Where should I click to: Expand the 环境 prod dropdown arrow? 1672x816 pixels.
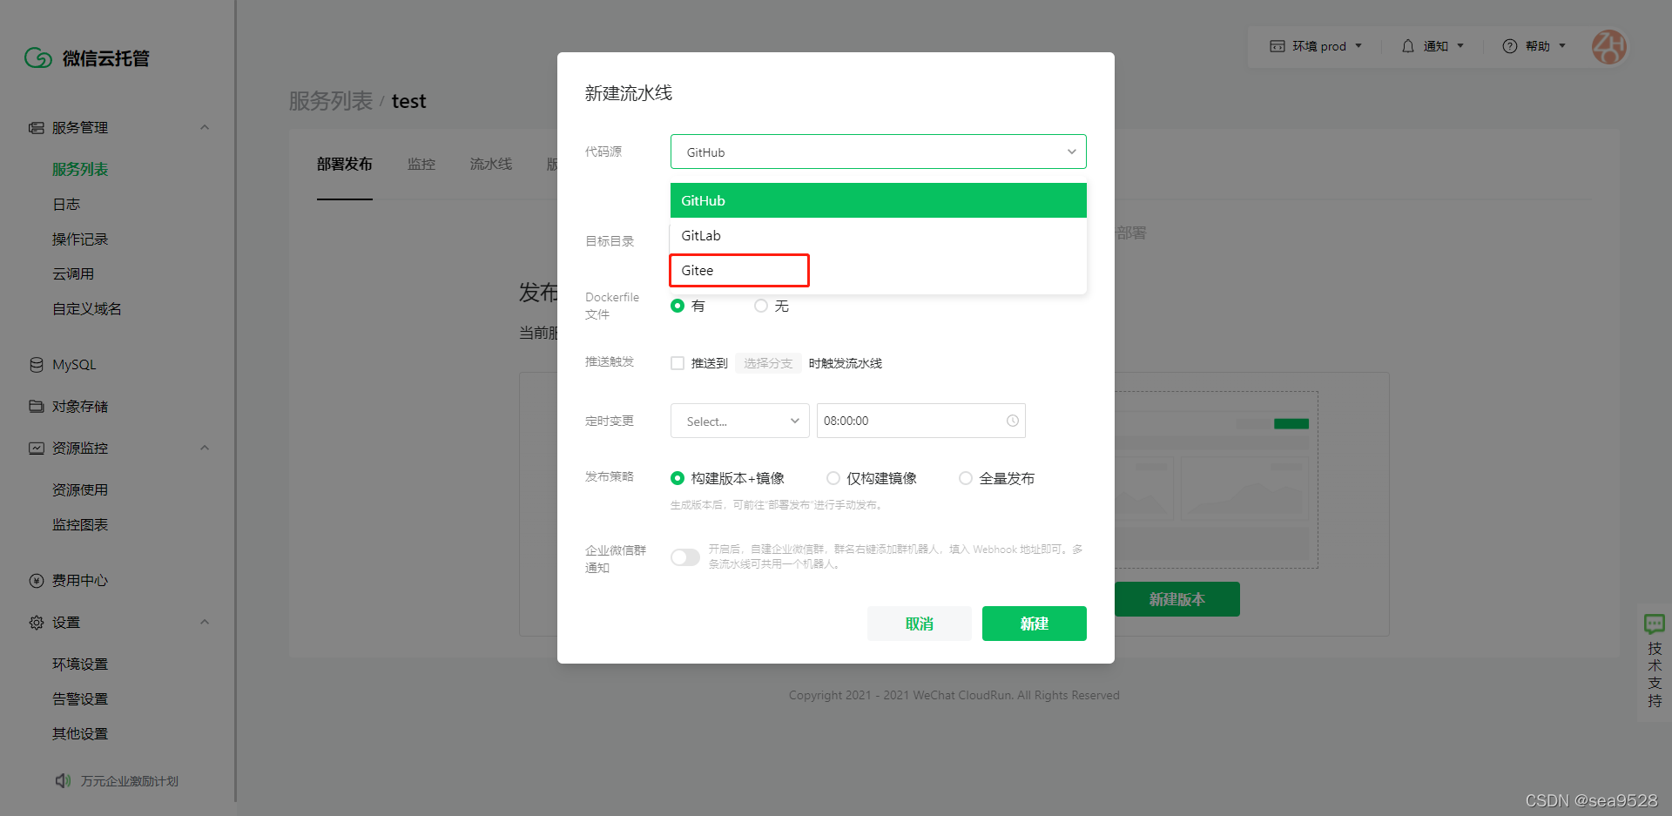point(1358,46)
